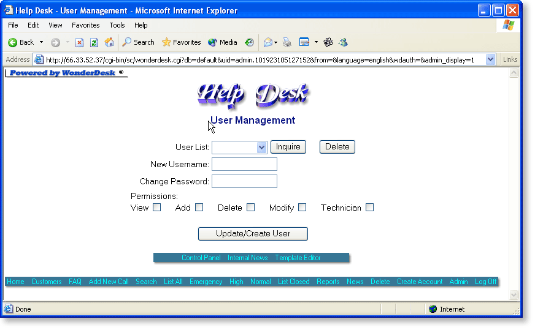Click the Messenger icon in toolbar
This screenshot has height=330, width=535.
click(343, 42)
